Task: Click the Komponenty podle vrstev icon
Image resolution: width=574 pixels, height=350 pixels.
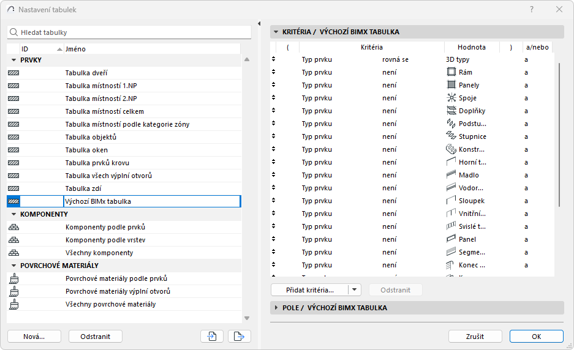Action: click(x=13, y=240)
